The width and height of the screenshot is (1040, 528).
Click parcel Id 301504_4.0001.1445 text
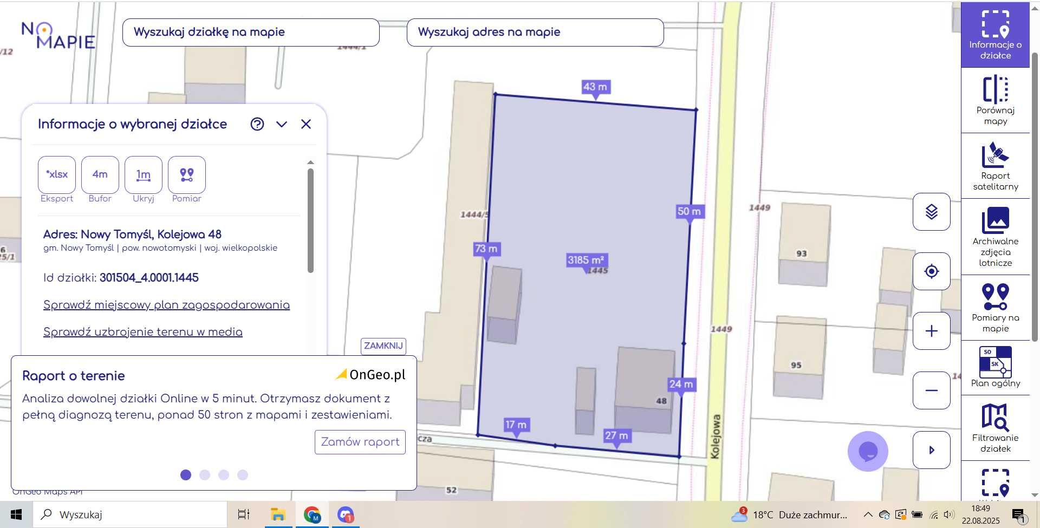pos(149,278)
